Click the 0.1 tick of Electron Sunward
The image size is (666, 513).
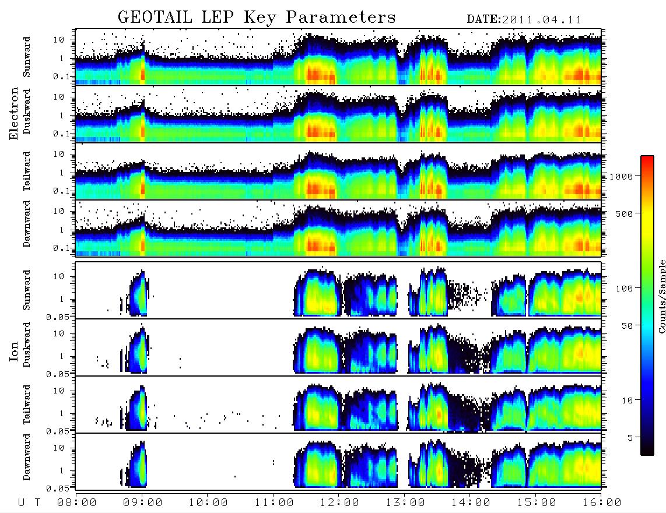point(62,77)
